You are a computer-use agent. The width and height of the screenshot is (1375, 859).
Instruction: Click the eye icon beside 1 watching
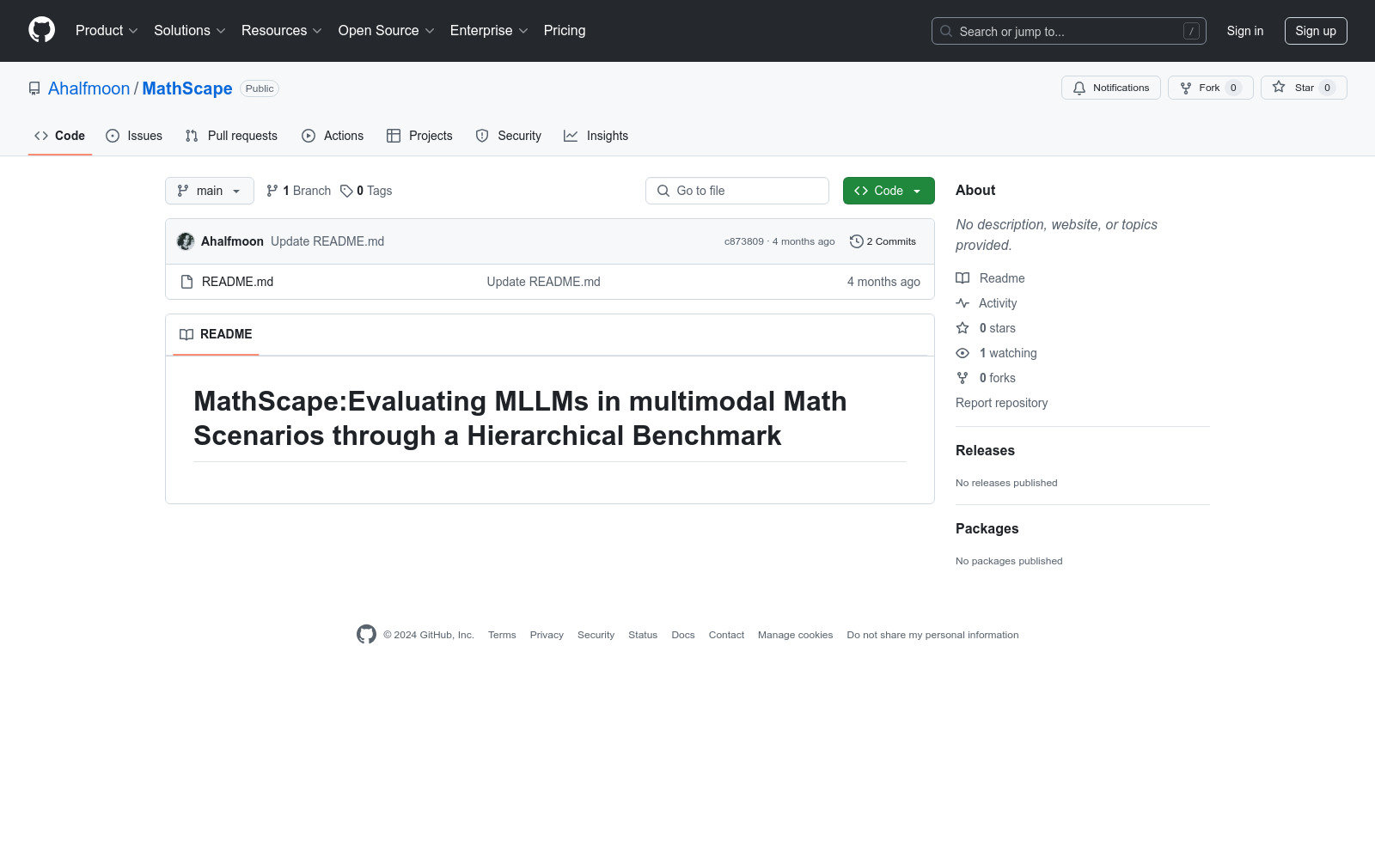962,353
